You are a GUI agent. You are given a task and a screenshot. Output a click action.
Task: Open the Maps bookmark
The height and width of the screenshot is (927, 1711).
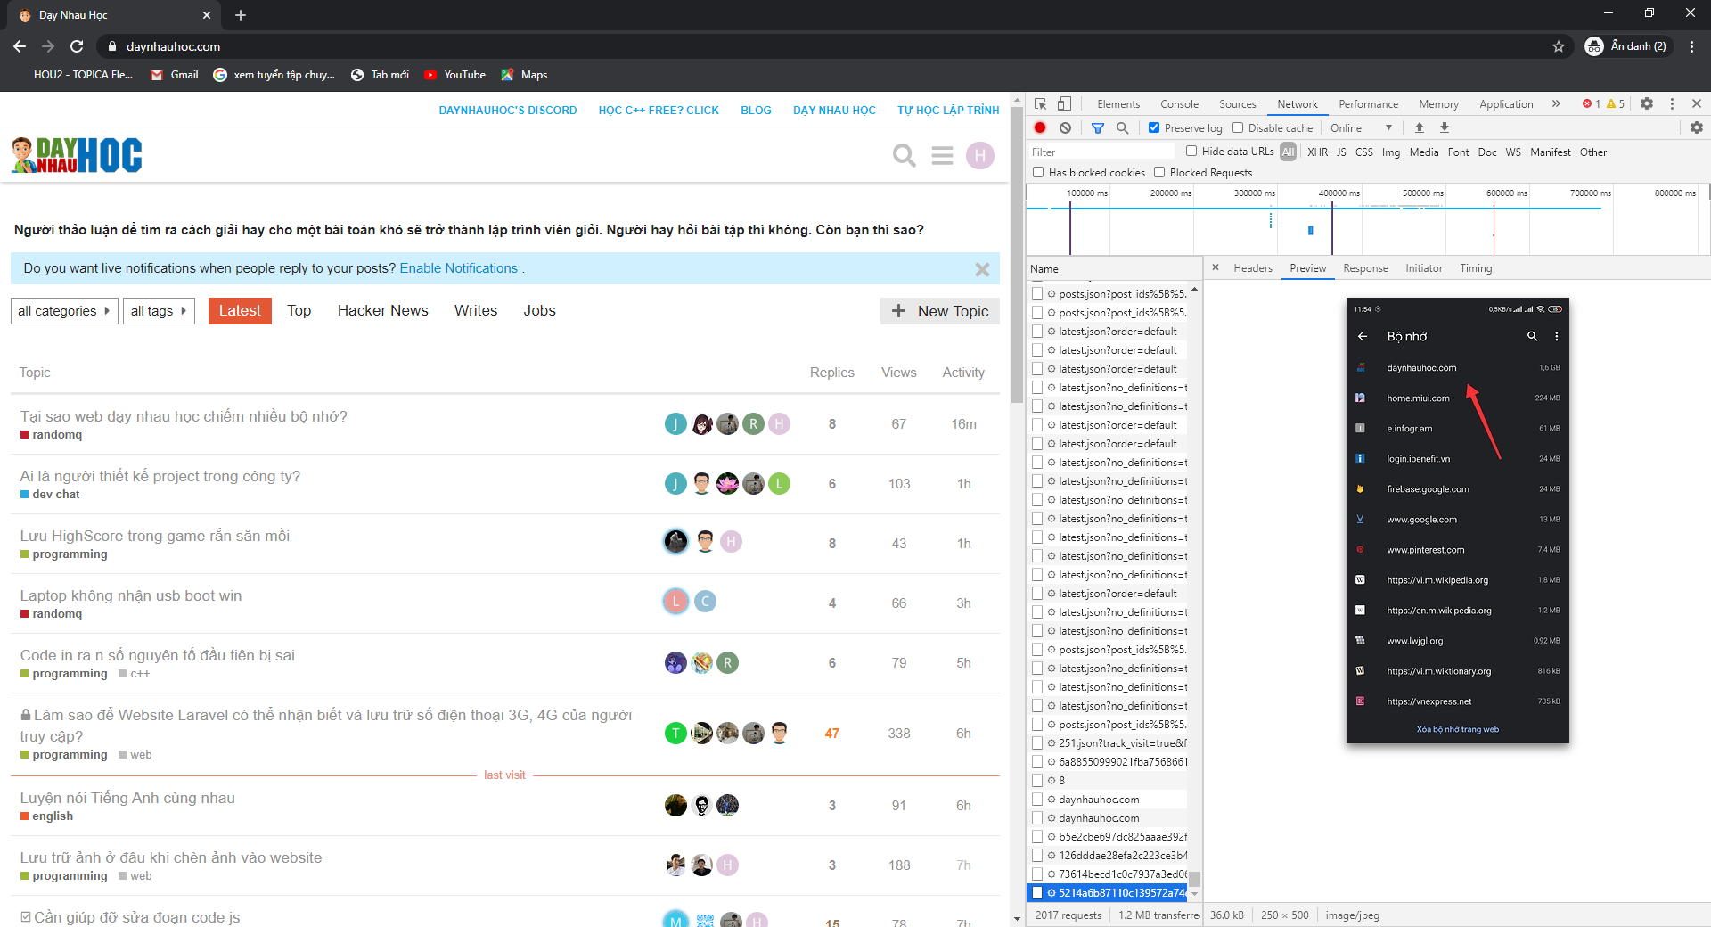(x=525, y=75)
